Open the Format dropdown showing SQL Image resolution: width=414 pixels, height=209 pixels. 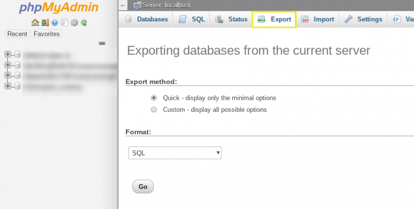point(175,153)
